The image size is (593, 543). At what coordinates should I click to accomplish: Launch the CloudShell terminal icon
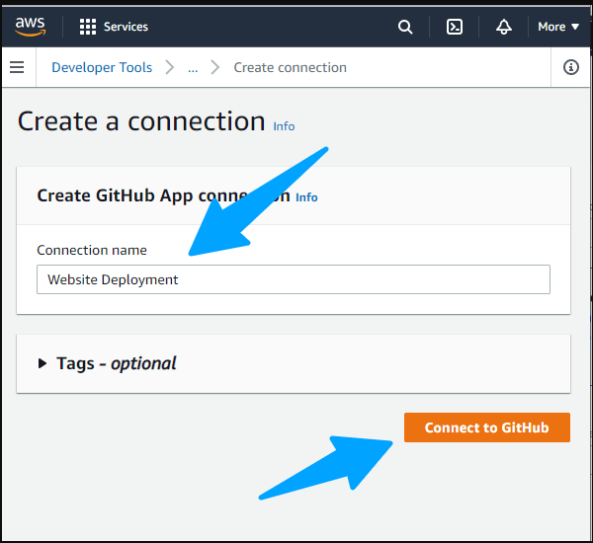pyautogui.click(x=455, y=27)
